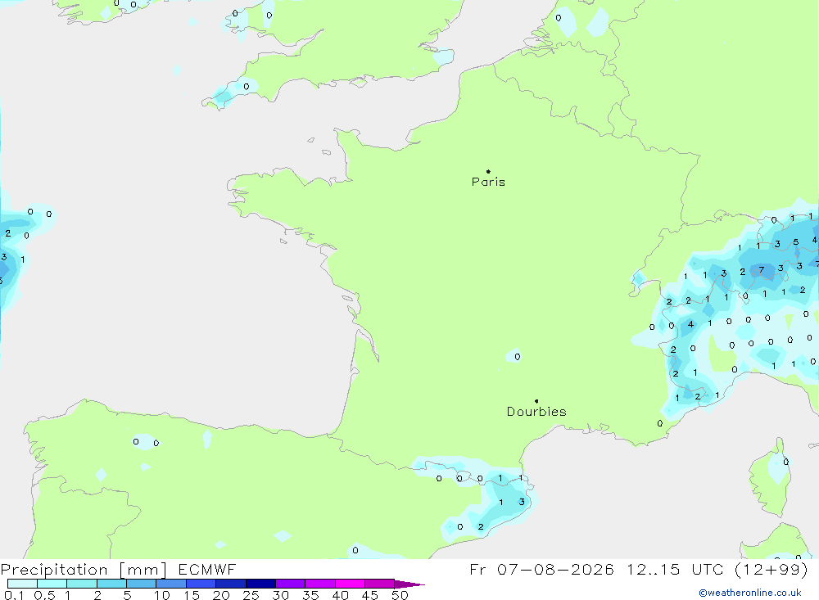Screen dimensions: 819x600
Task: Click the Paris city marker dot
Action: [488, 171]
